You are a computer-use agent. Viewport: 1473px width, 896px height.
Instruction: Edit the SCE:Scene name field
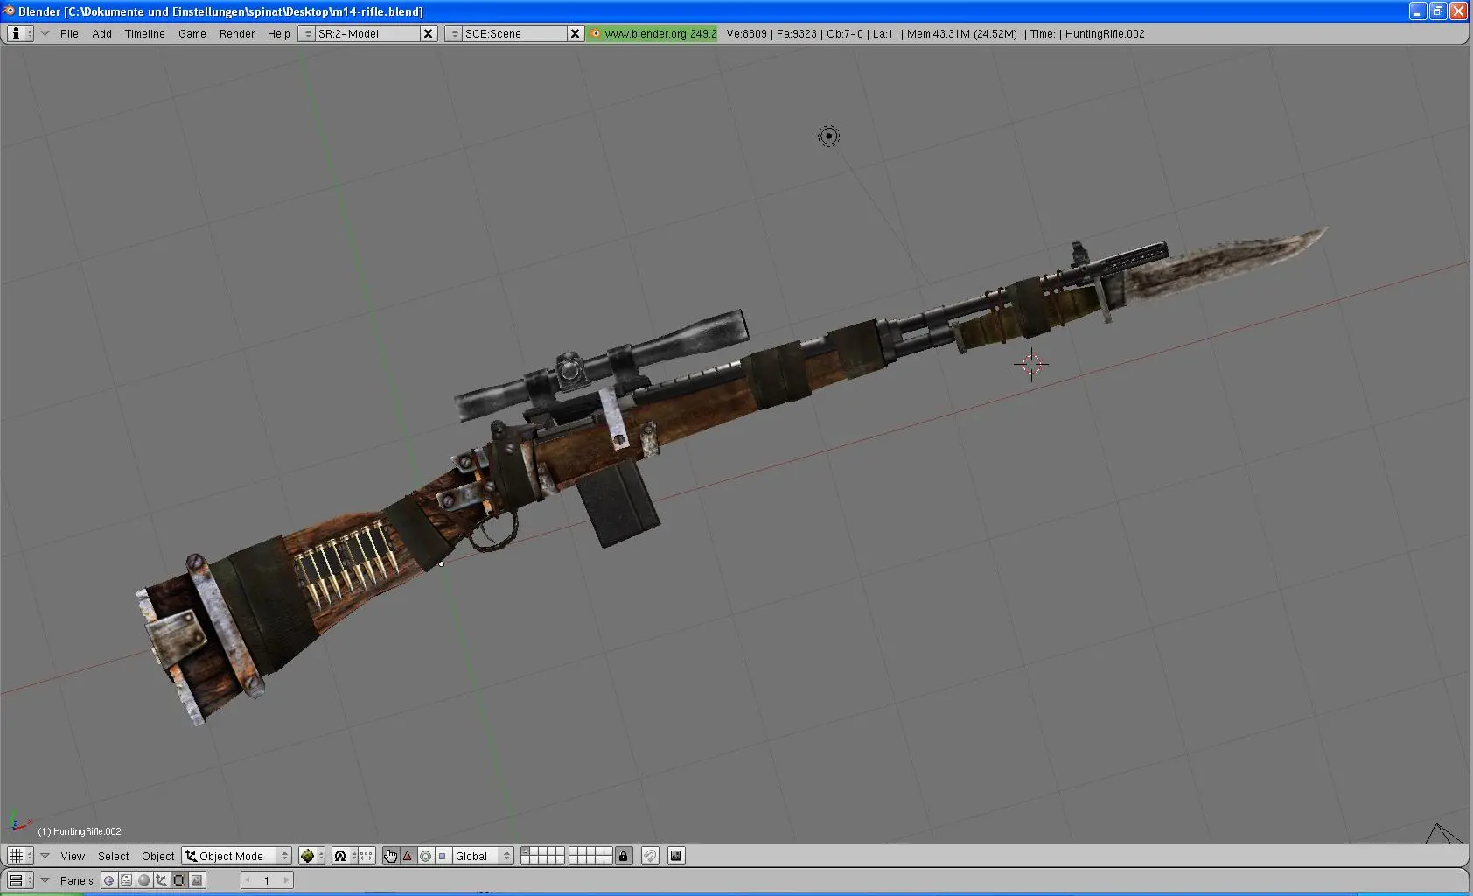tap(514, 33)
